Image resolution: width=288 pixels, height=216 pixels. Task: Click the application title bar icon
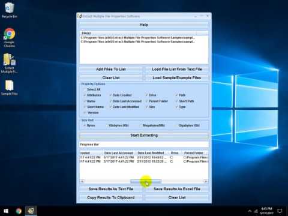[80, 16]
